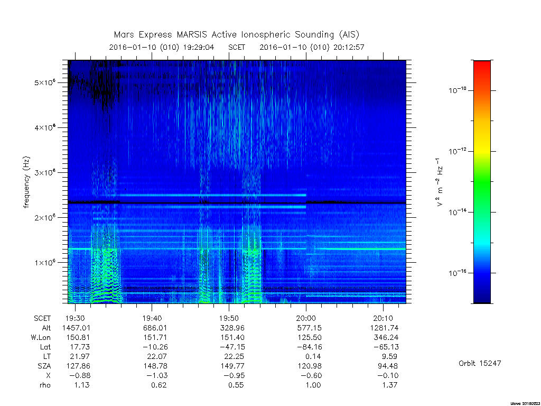The height and width of the screenshot is (406, 541).
Task: Click the green region of the color bar
Action: click(x=482, y=183)
